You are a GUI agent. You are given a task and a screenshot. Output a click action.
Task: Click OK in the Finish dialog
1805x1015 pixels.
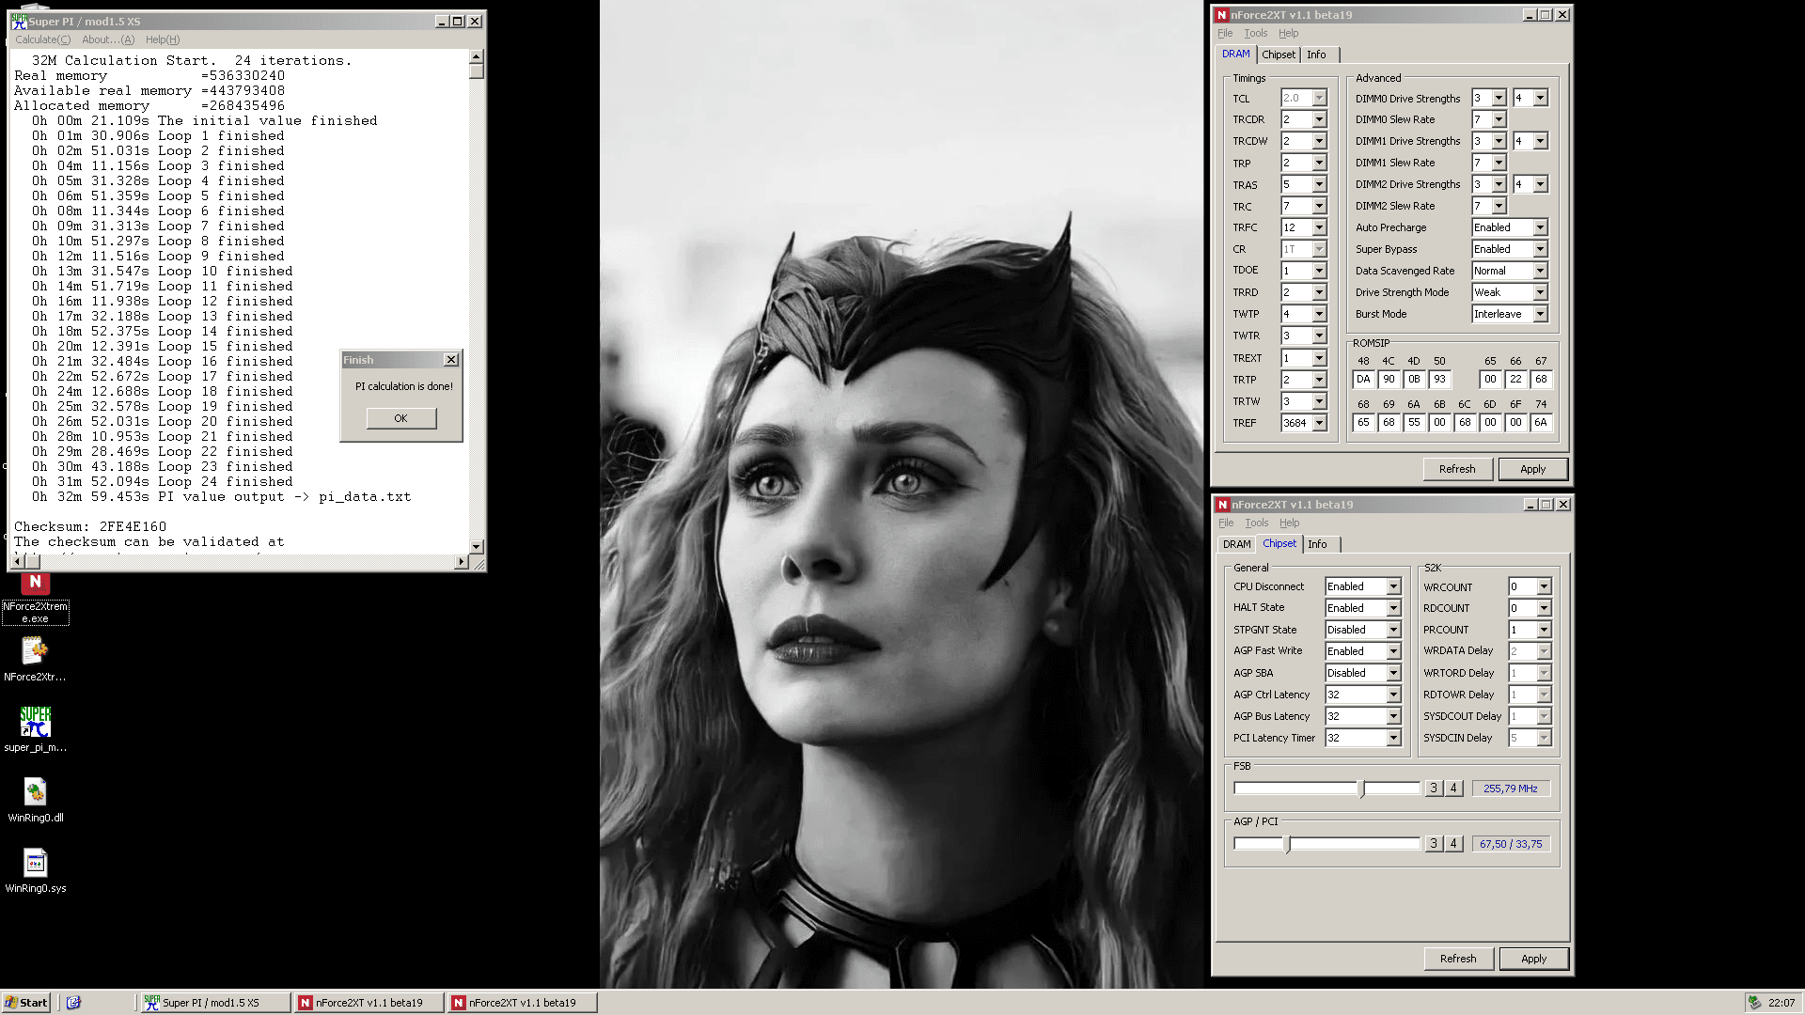pyautogui.click(x=400, y=418)
